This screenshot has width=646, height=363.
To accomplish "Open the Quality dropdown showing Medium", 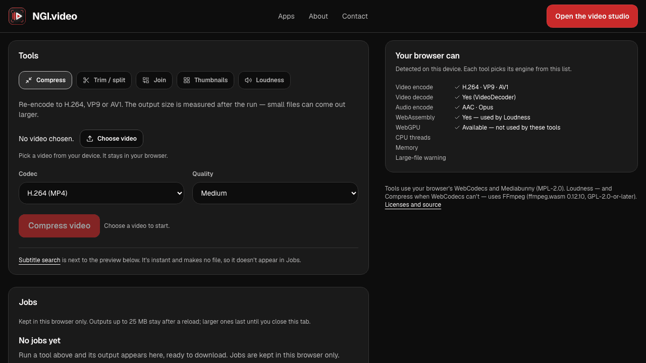I will point(275,193).
